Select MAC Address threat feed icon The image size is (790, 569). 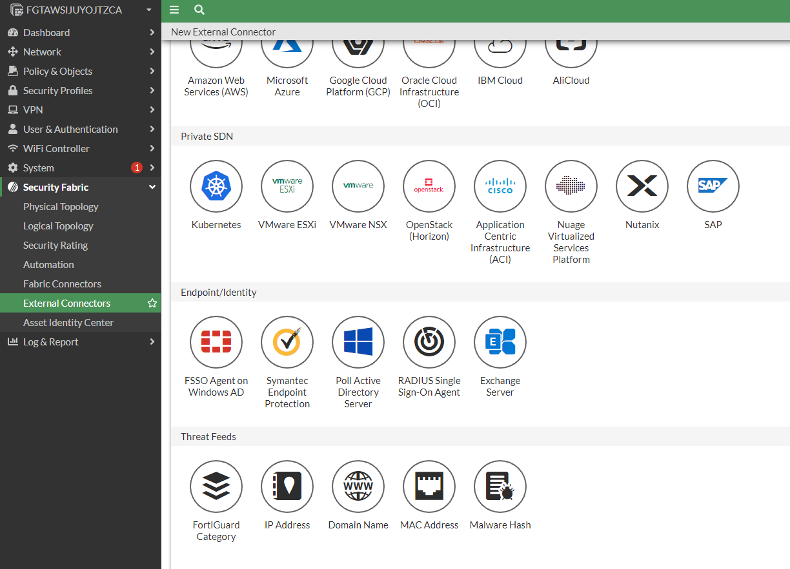[429, 487]
